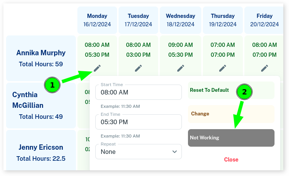Select the Friday 20/12/2024 column header

(264, 20)
